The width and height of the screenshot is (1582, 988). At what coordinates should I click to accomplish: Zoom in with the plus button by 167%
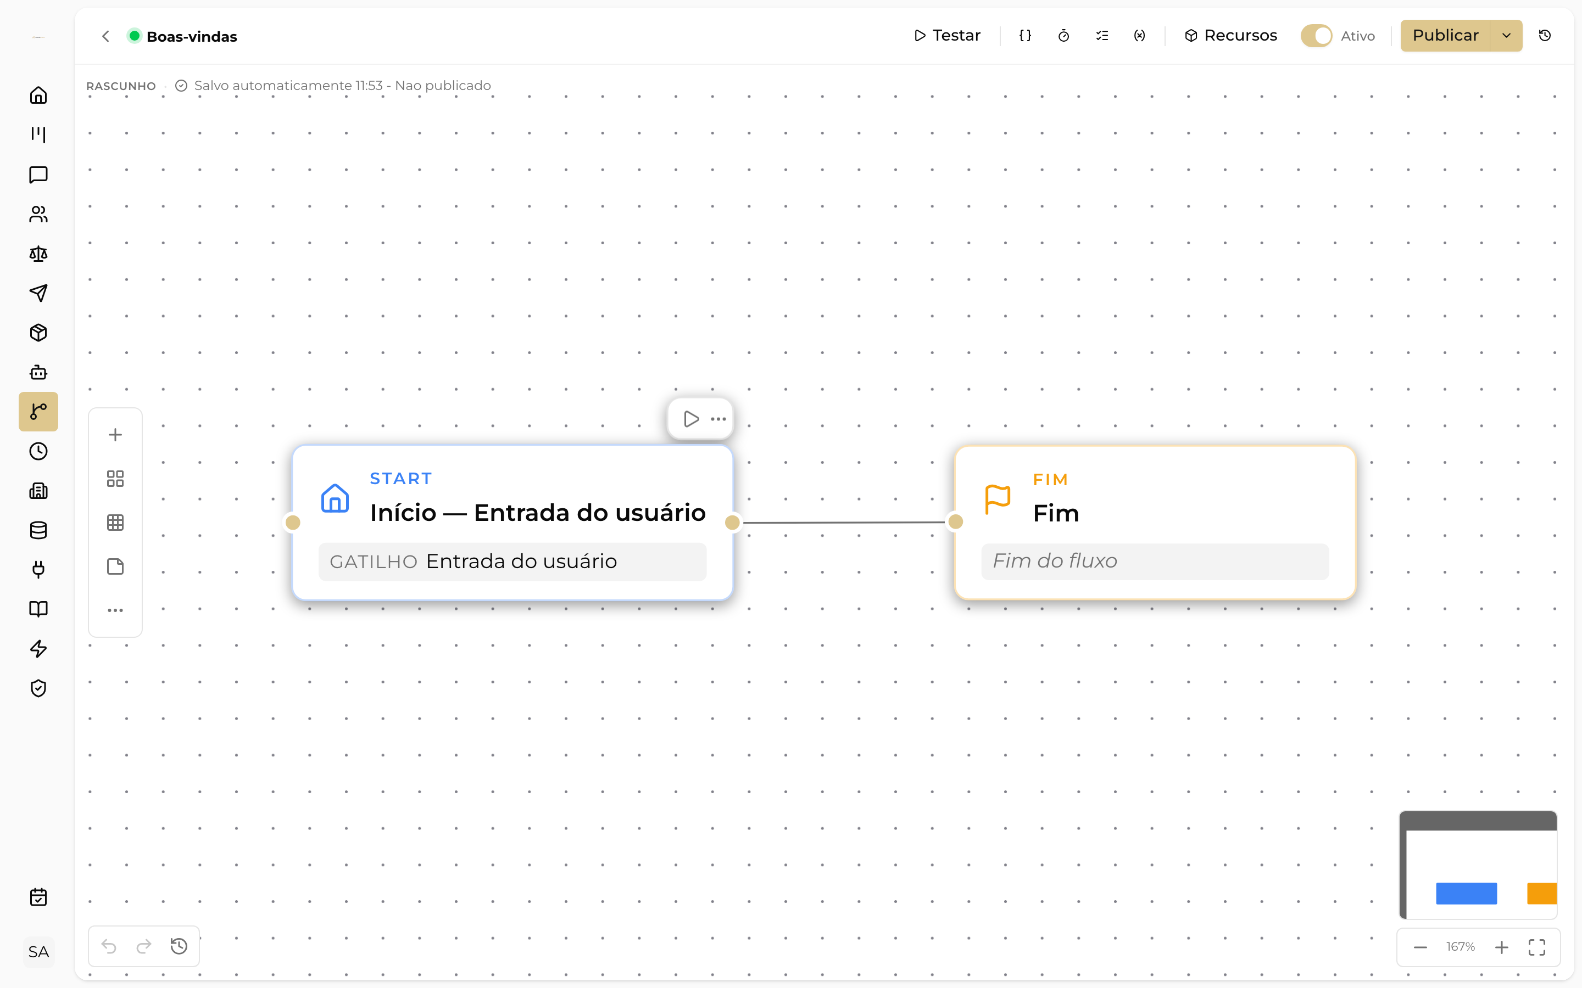point(1502,947)
